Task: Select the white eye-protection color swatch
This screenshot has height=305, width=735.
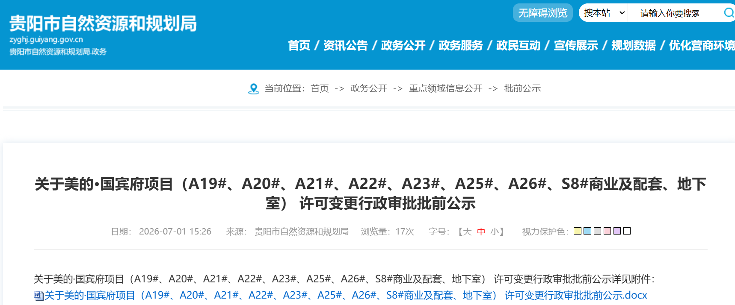Action: coord(627,231)
